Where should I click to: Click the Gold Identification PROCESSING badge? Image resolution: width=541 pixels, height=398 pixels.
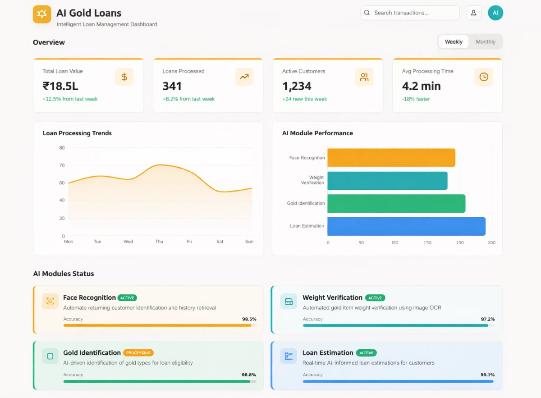pyautogui.click(x=138, y=353)
